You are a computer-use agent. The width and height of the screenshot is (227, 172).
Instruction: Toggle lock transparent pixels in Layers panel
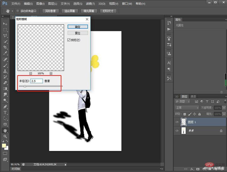(x=185, y=114)
